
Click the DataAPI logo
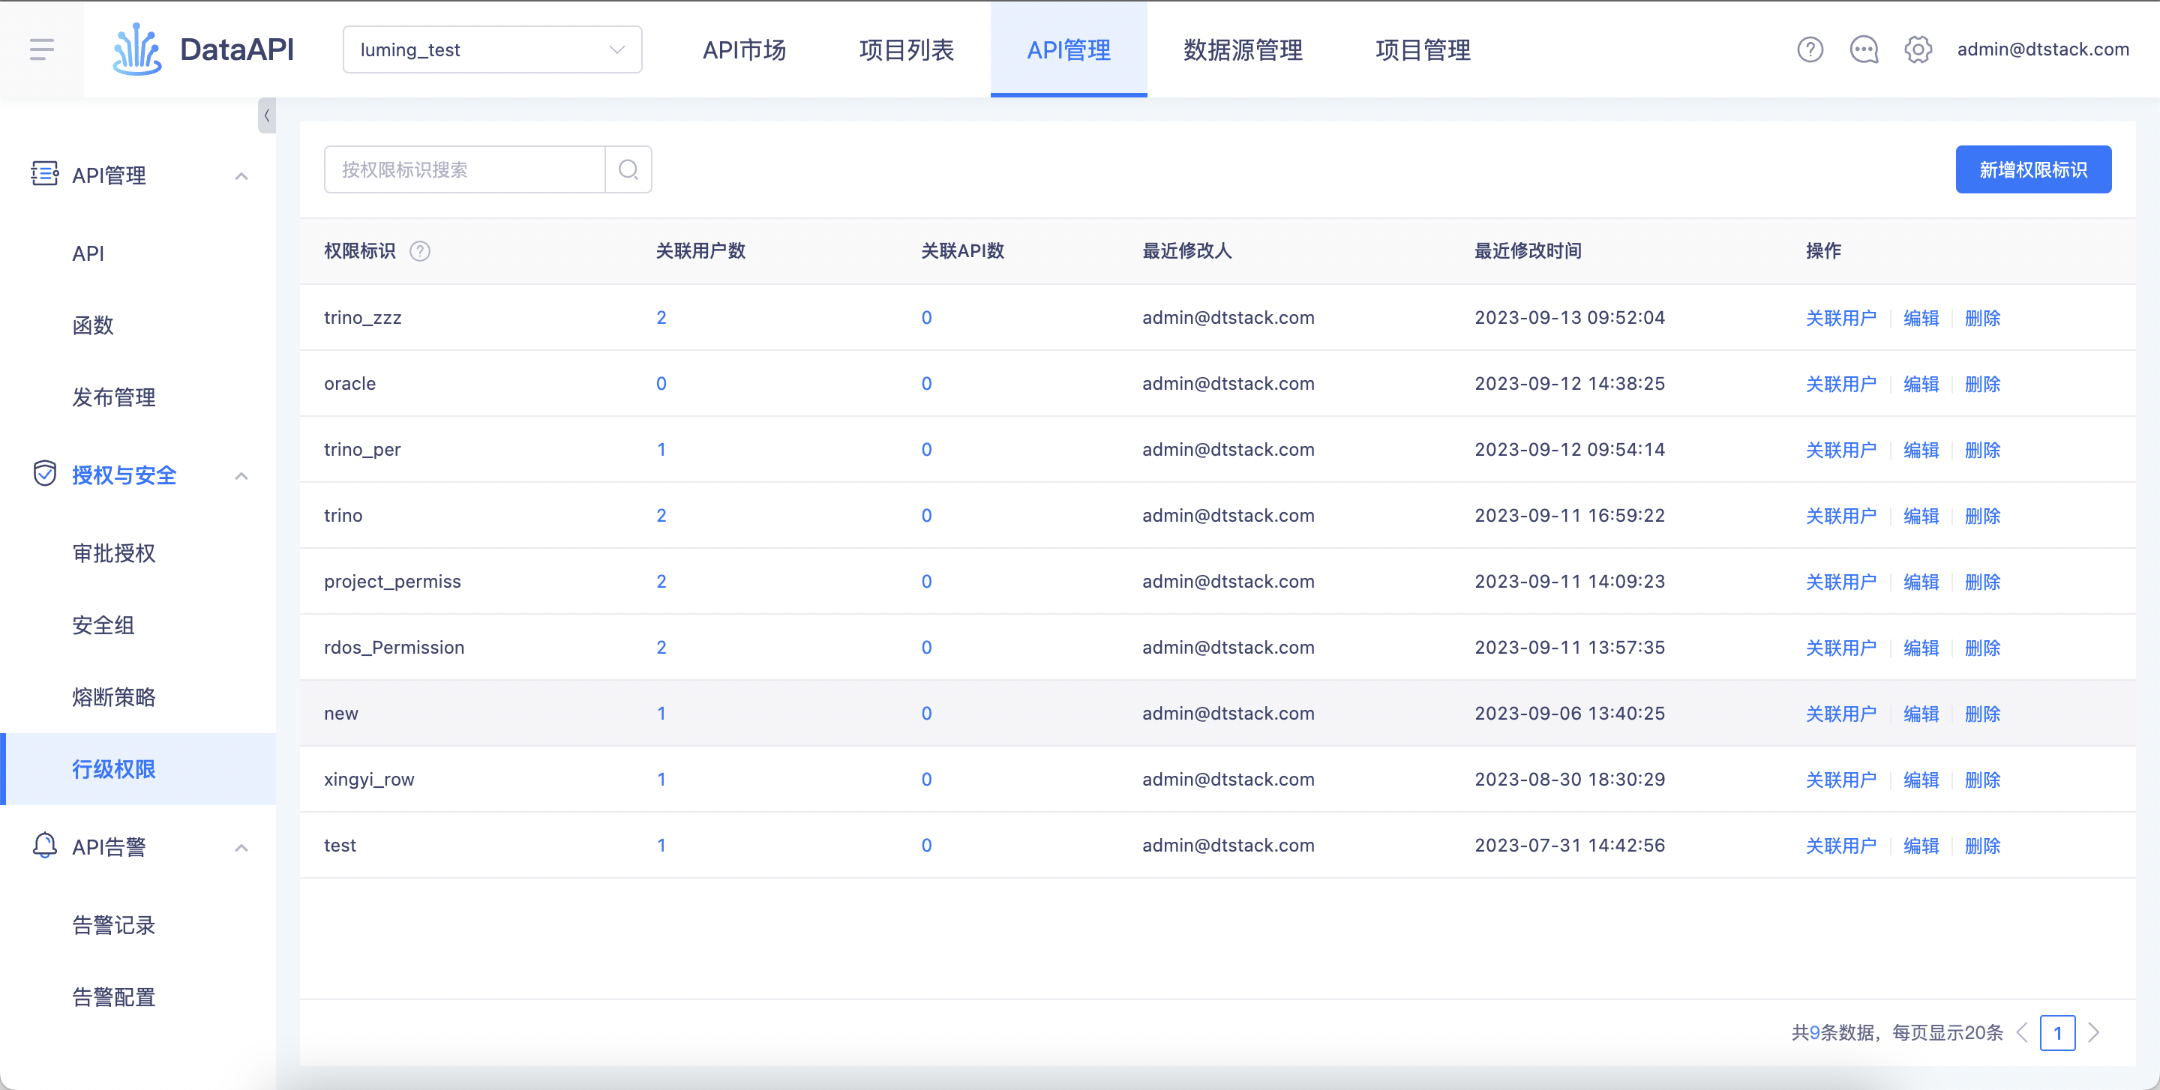coord(203,49)
